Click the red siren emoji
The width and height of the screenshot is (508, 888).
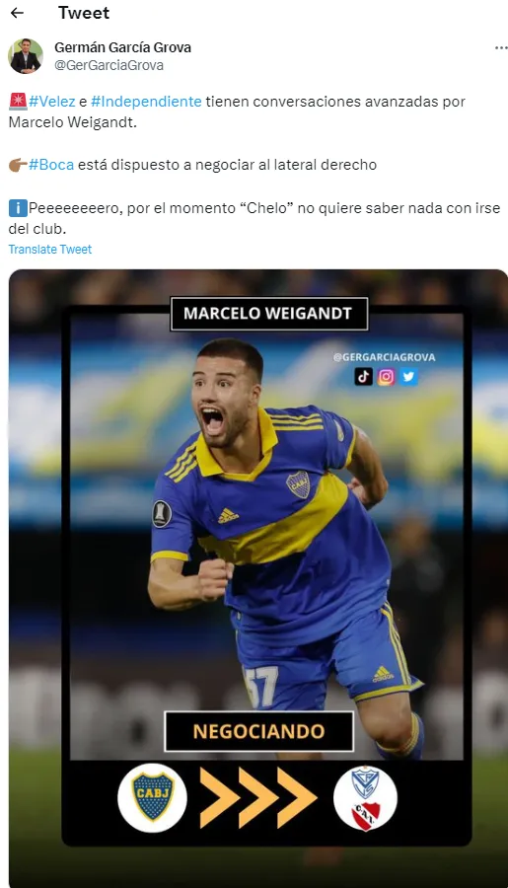coord(18,102)
